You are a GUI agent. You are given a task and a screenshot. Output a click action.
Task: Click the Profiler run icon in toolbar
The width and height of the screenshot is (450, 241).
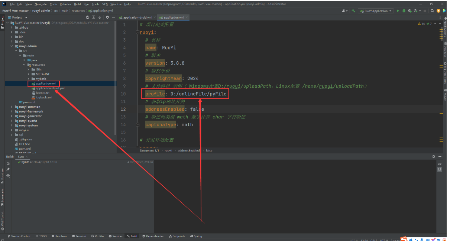point(415,11)
